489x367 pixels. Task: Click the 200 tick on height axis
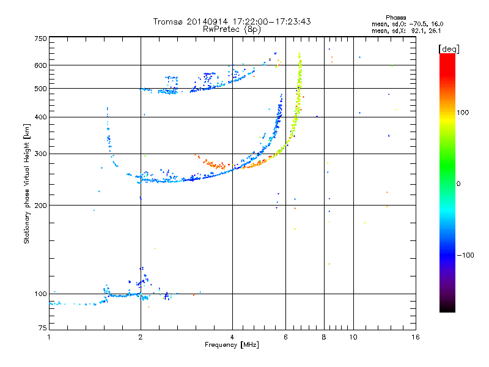tap(40, 206)
